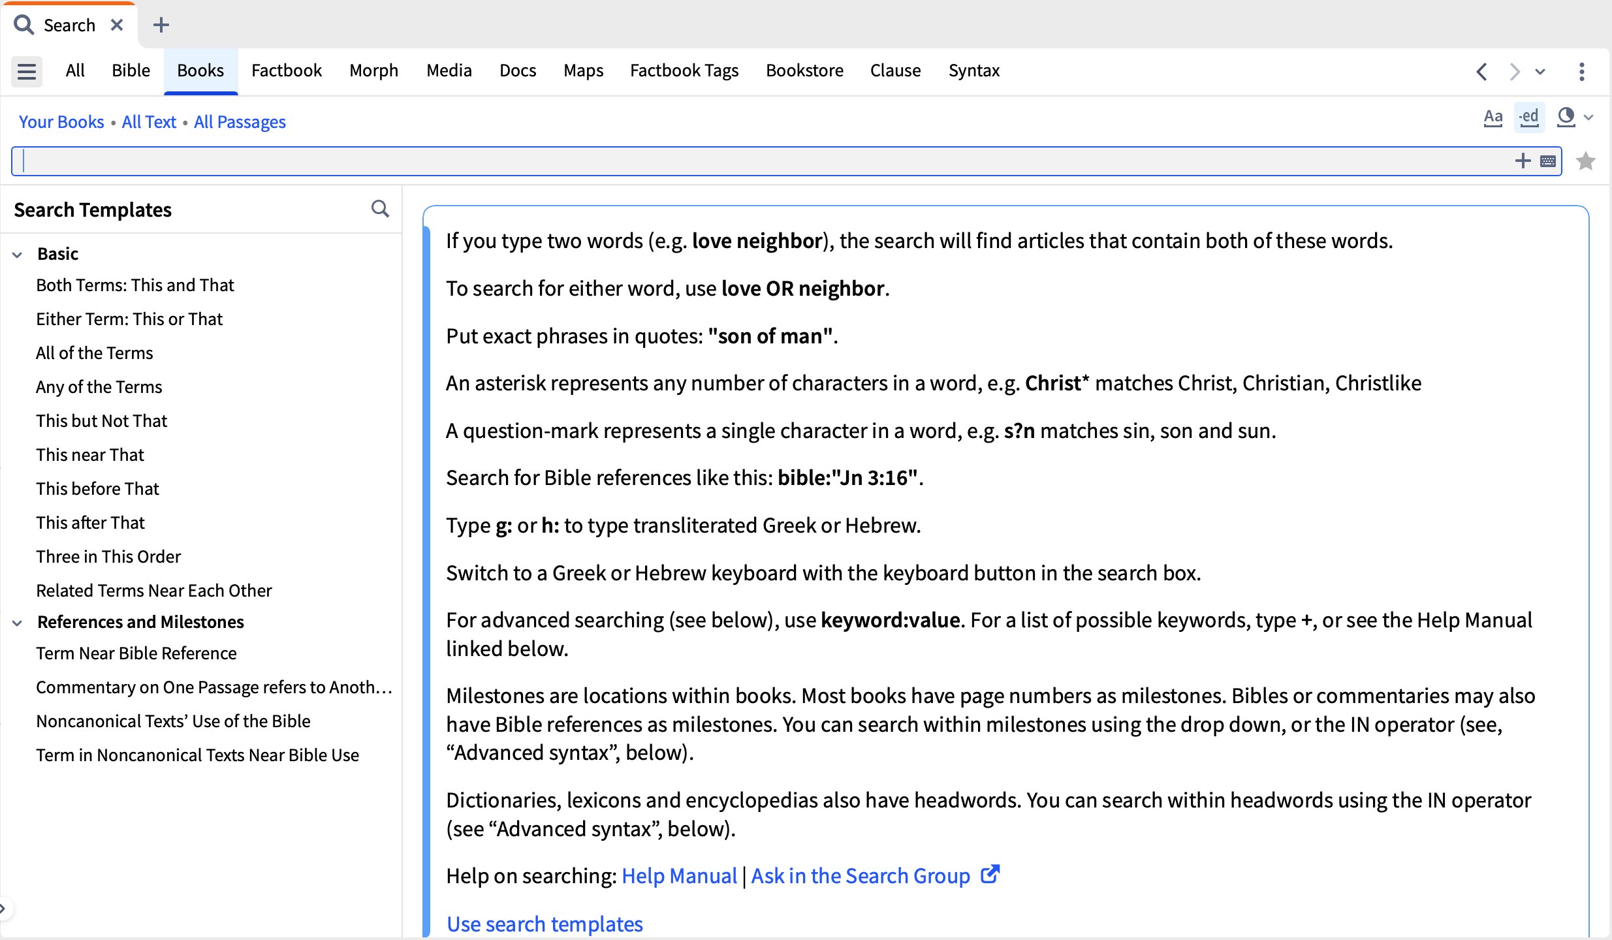Screen dimensions: 1612x940
Task: Select Any of the Terms template
Action: click(99, 387)
